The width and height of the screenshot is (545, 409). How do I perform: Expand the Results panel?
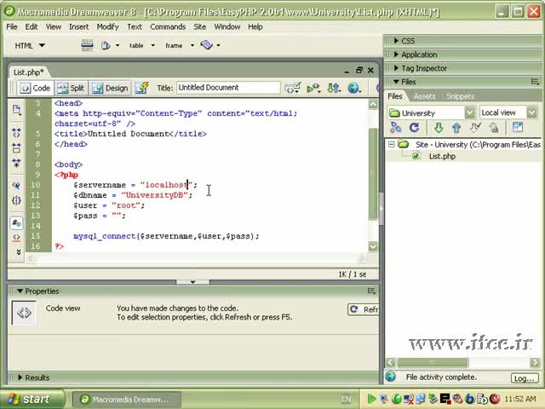point(20,377)
